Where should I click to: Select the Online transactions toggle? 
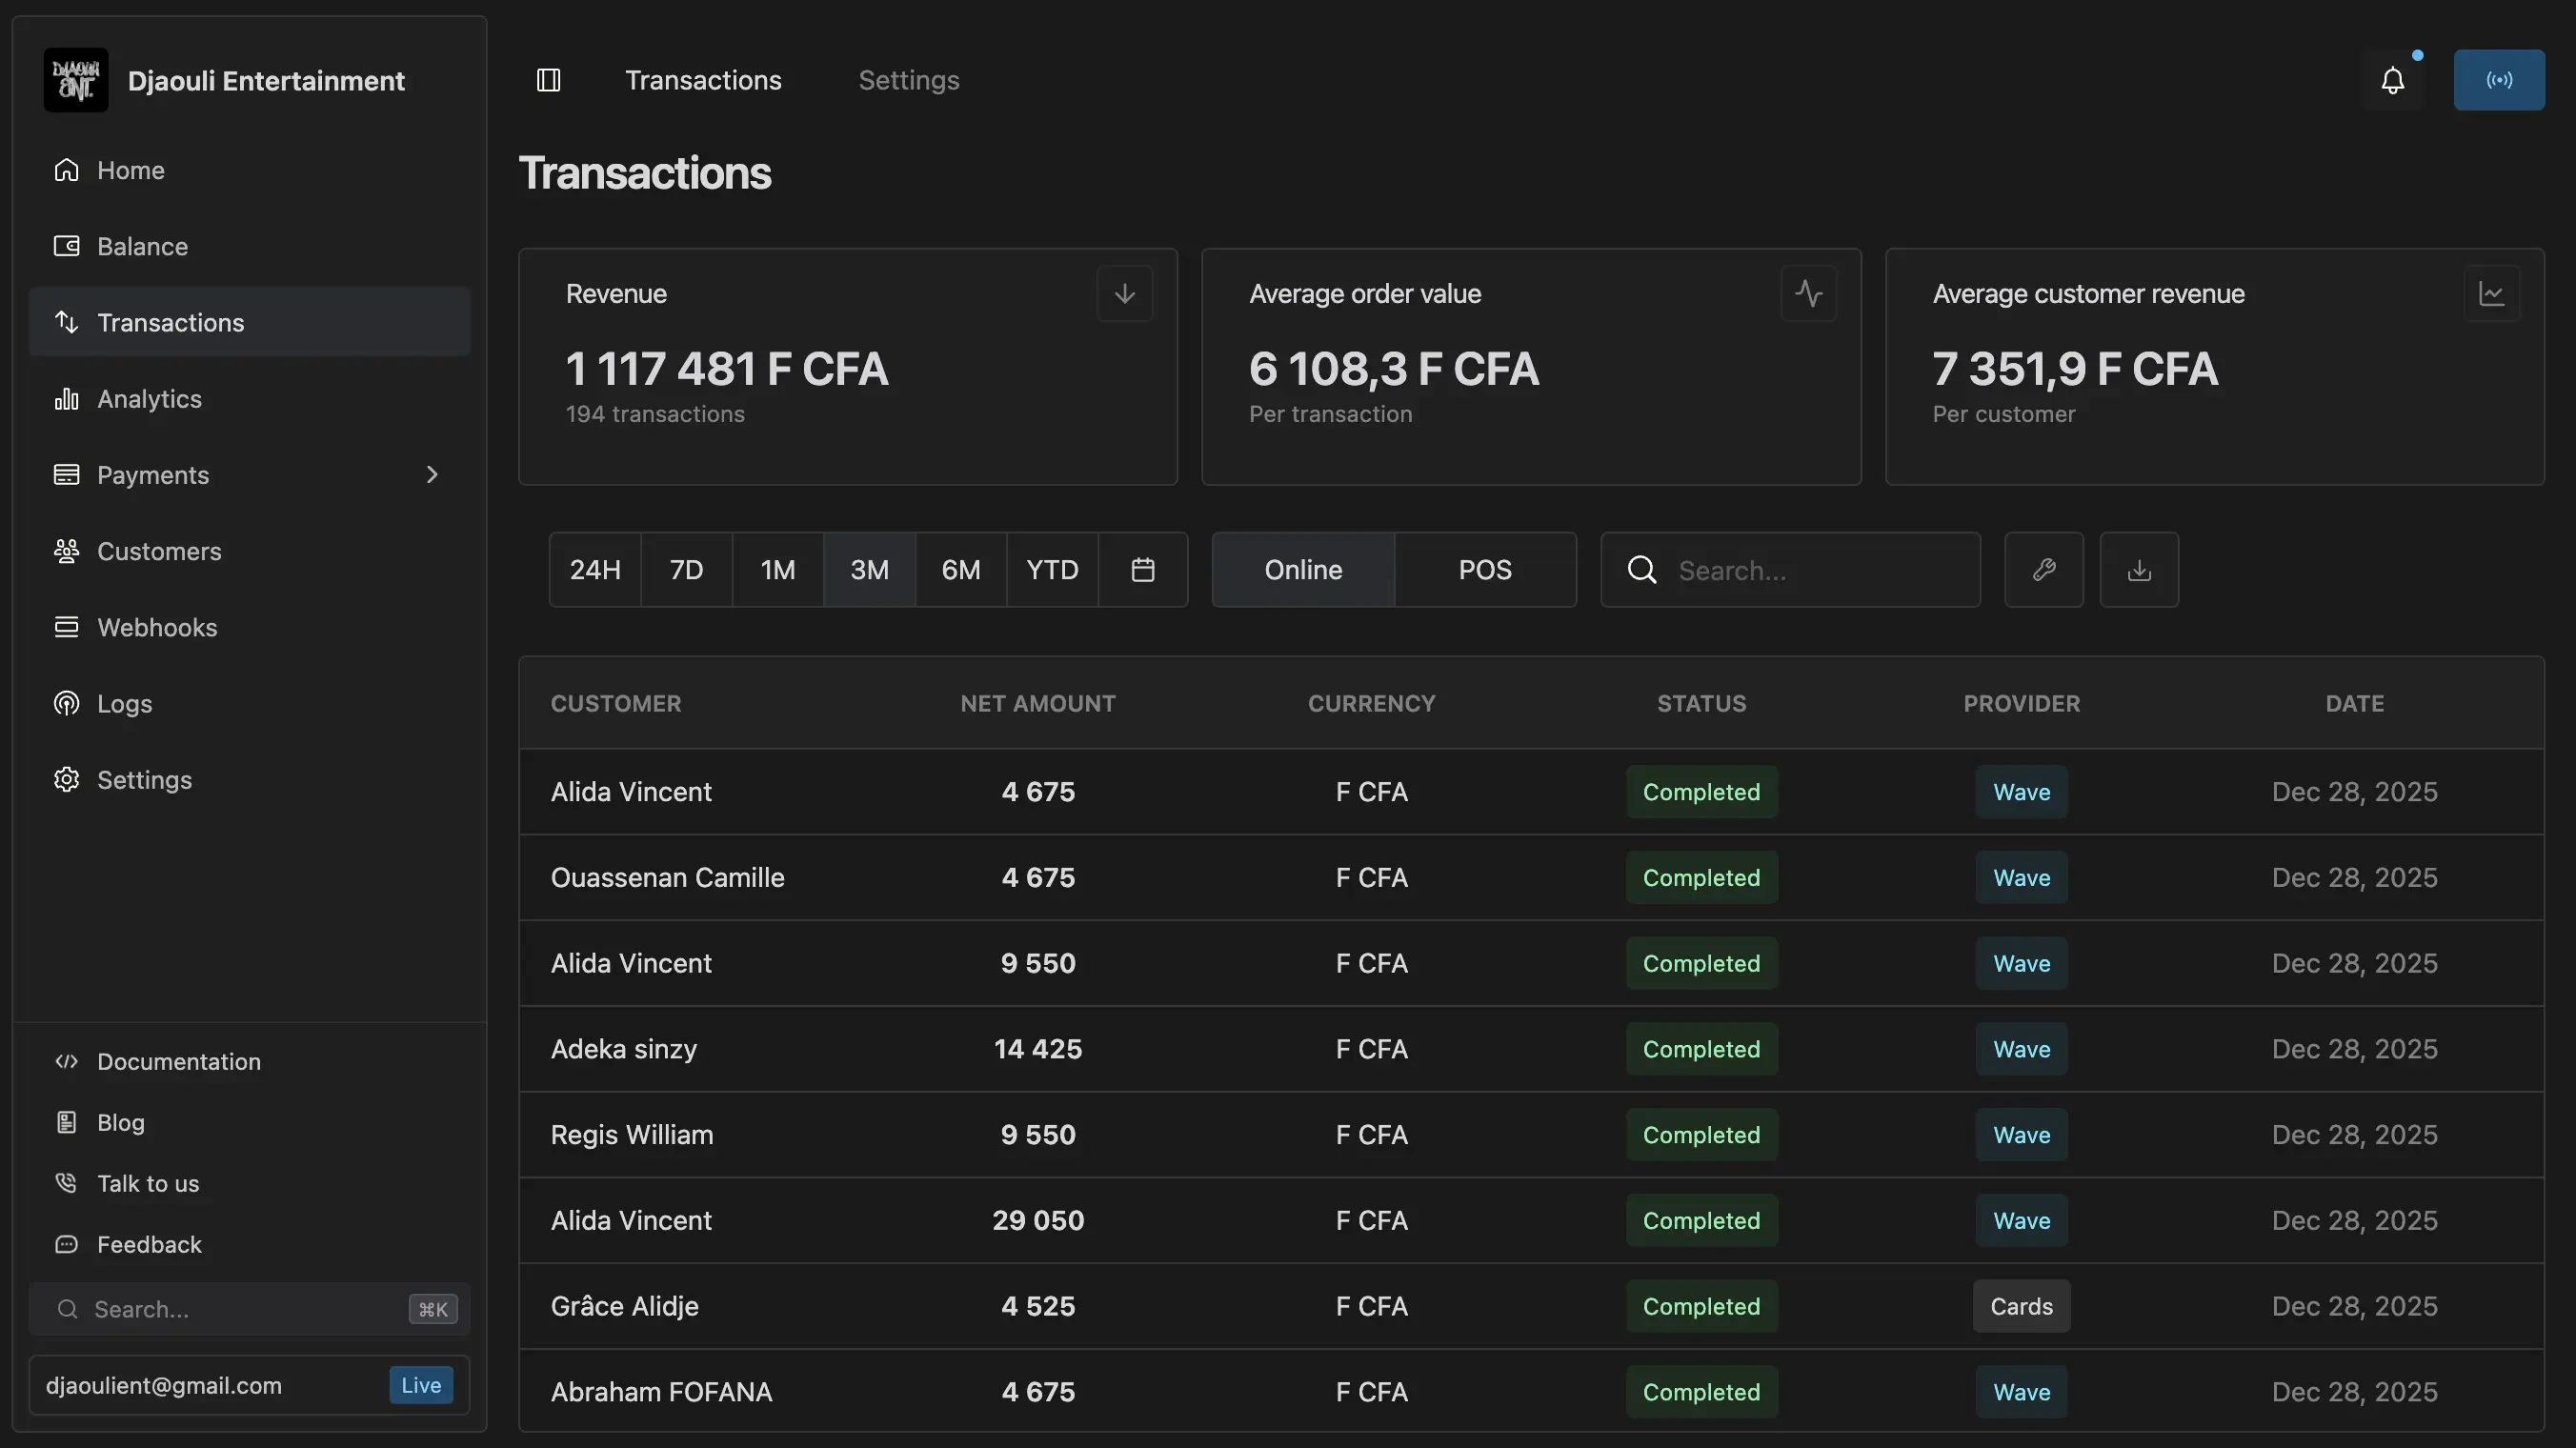pyautogui.click(x=1302, y=570)
